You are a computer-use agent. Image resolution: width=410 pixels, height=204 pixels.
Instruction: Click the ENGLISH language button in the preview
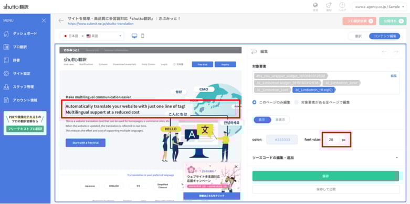point(114,186)
